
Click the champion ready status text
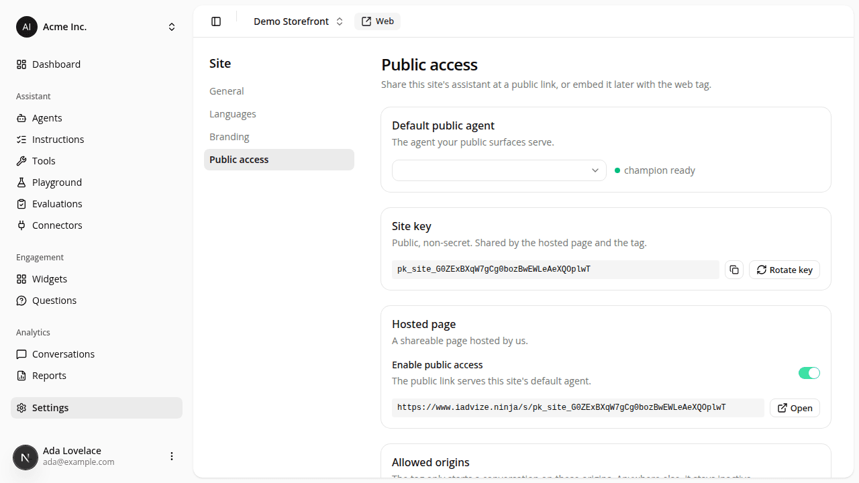660,170
